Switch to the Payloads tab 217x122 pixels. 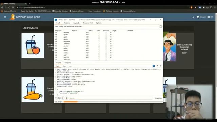click(76, 23)
